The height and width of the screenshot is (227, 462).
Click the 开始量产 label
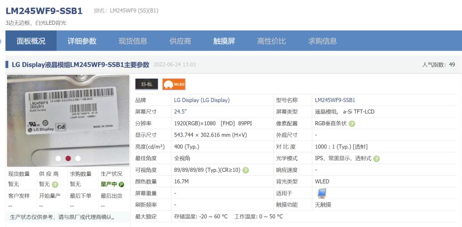pyautogui.click(x=50, y=196)
